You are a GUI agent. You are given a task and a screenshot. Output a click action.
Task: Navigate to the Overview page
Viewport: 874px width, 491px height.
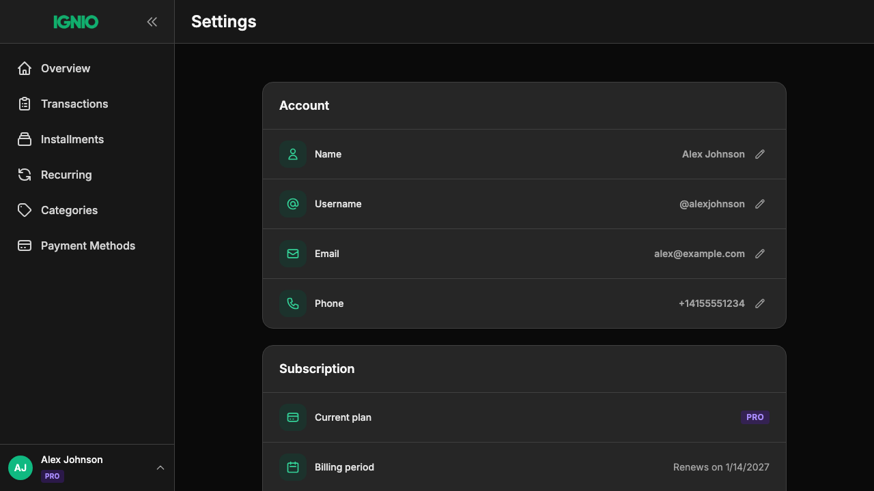coord(66,68)
